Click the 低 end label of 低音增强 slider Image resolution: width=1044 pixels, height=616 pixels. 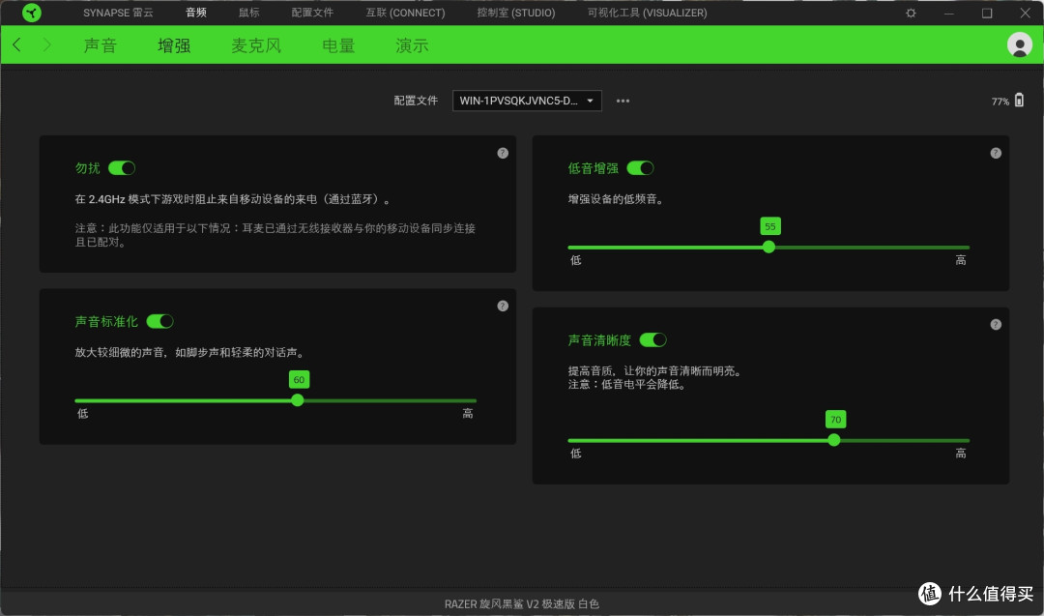click(576, 260)
